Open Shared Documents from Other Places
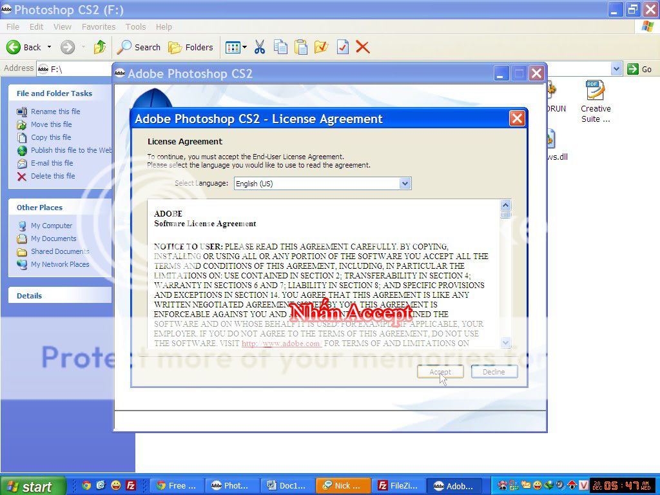This screenshot has width=660, height=495. 60,251
